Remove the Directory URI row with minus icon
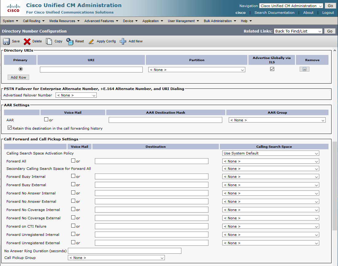Image resolution: width=338 pixels, height=266 pixels. (304, 69)
